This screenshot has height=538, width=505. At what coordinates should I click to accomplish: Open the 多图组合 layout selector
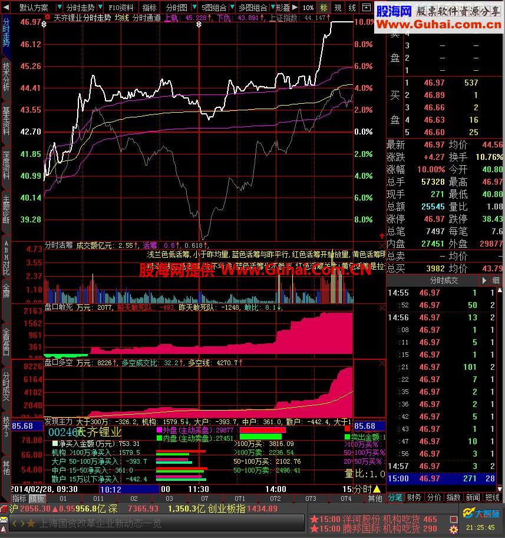253,7
